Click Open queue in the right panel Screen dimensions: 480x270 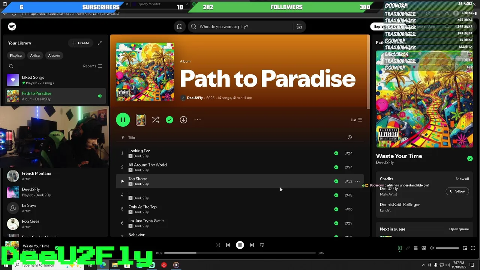click(459, 229)
